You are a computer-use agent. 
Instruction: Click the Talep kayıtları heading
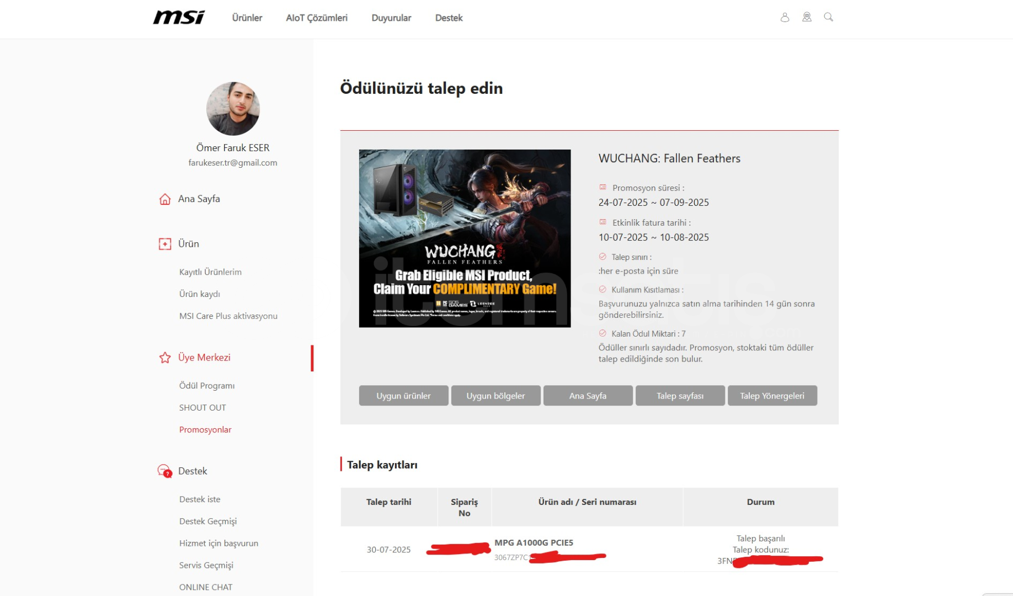(382, 465)
